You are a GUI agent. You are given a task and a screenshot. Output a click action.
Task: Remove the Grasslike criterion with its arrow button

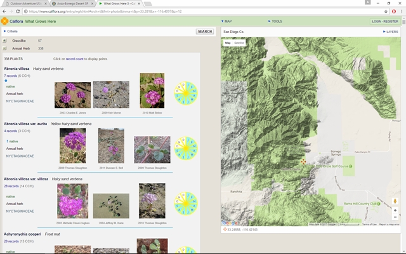point(4,41)
